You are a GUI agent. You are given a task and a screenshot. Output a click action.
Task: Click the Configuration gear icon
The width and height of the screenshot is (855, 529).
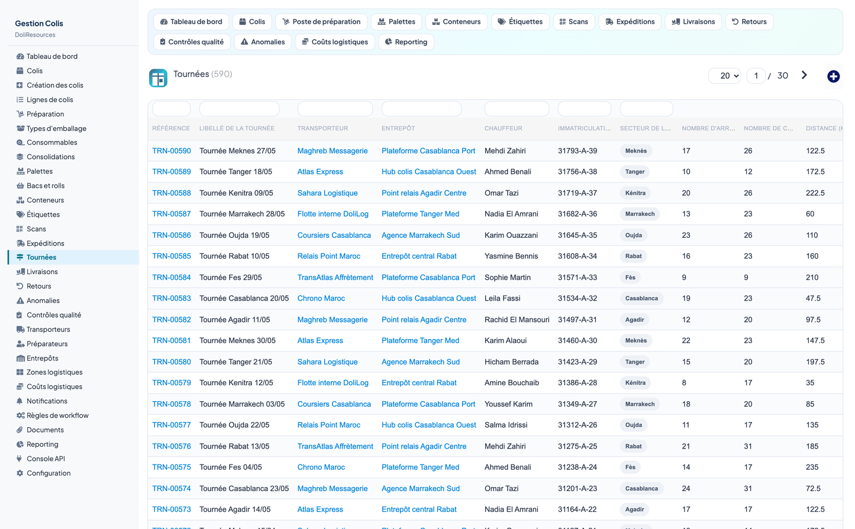point(20,473)
